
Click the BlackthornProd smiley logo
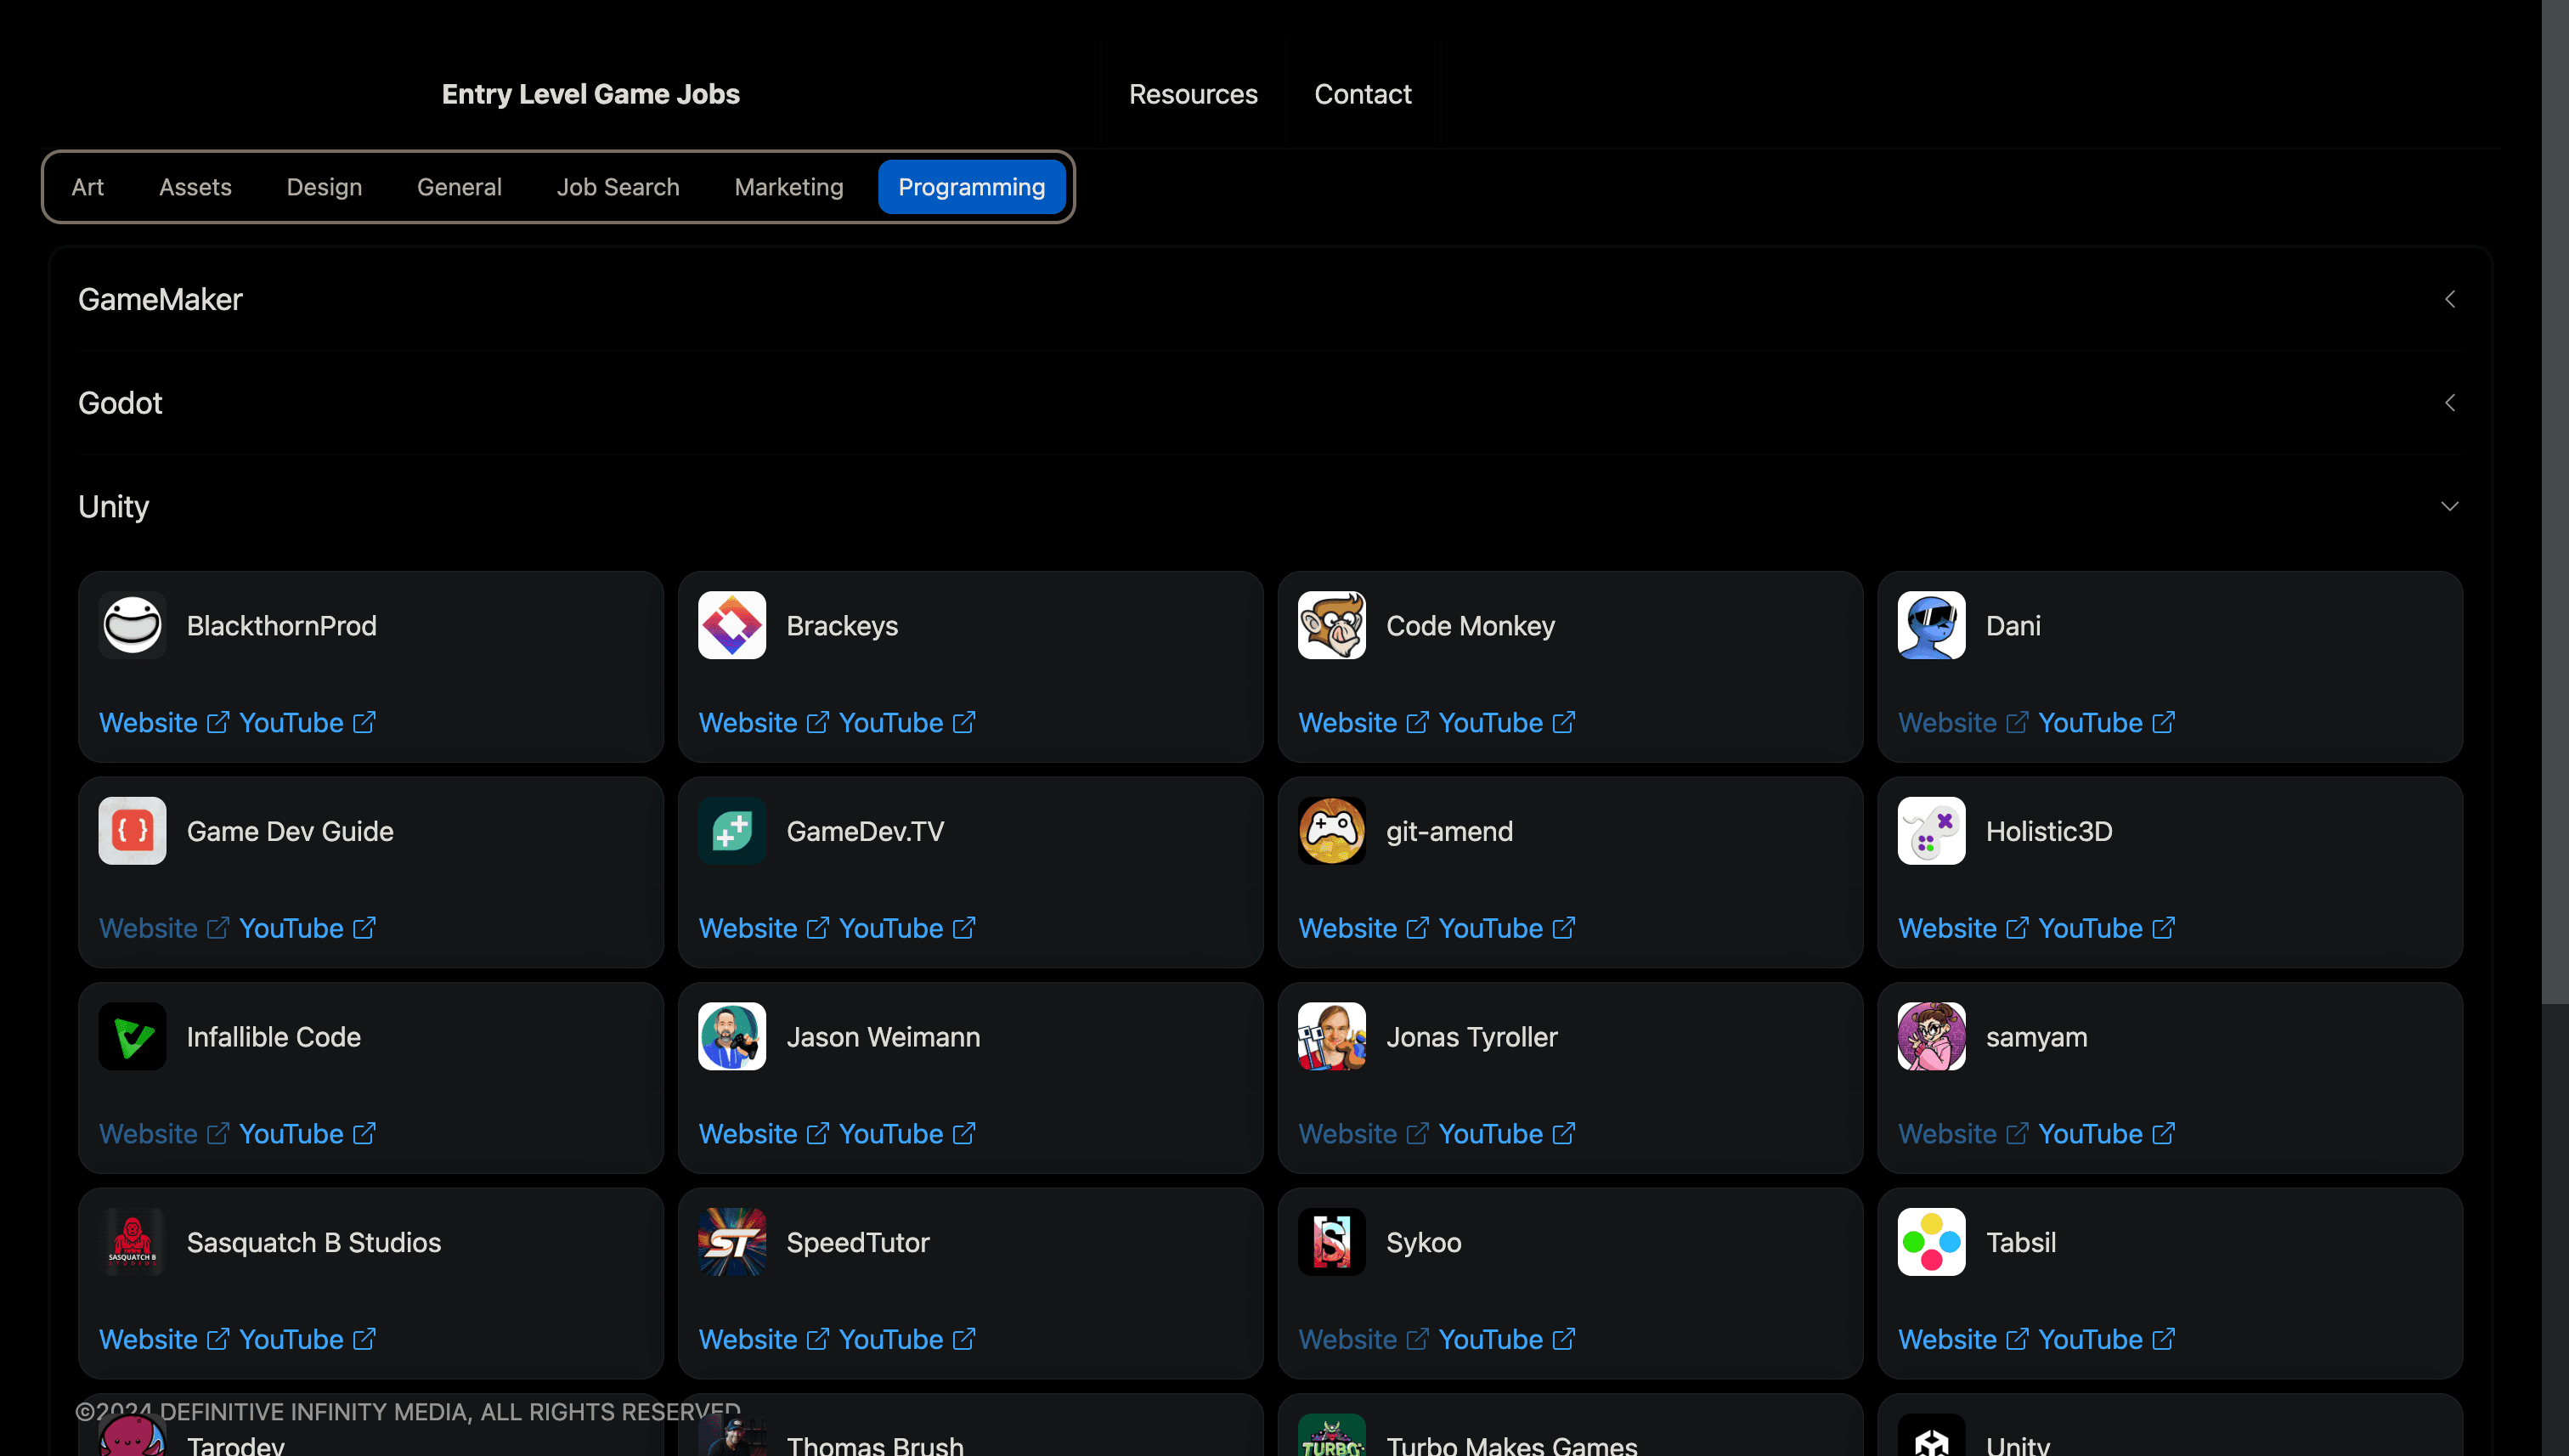(132, 625)
